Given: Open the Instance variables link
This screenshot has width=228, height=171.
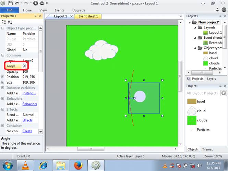Looking at the screenshot, I should [29, 93].
